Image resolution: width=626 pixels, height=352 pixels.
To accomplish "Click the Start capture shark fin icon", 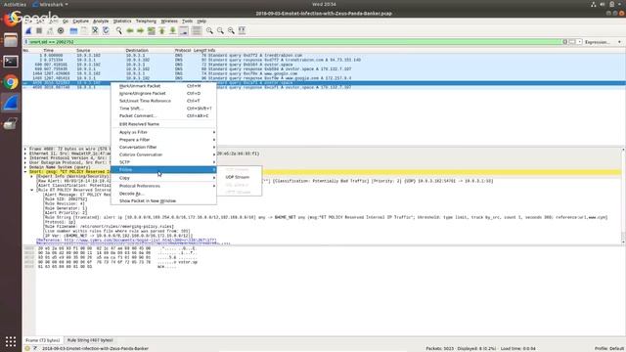I will coord(28,30).
